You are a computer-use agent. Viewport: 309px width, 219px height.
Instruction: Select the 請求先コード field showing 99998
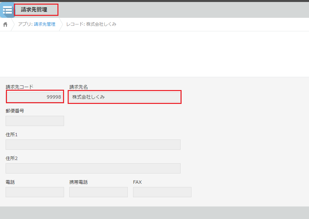click(x=35, y=97)
